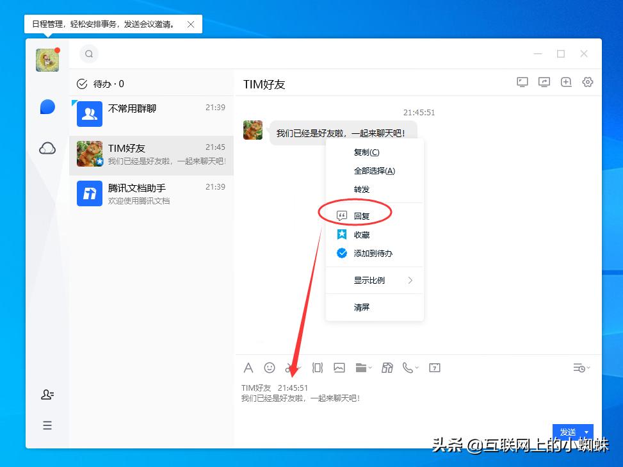The height and width of the screenshot is (467, 623).
Task: Expand the call options dropdown arrow
Action: [417, 368]
